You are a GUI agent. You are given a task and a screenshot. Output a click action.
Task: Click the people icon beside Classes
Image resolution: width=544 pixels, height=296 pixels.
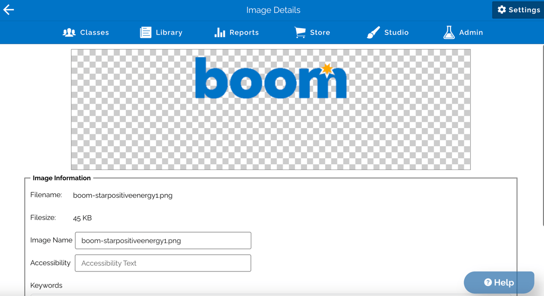pyautogui.click(x=69, y=32)
